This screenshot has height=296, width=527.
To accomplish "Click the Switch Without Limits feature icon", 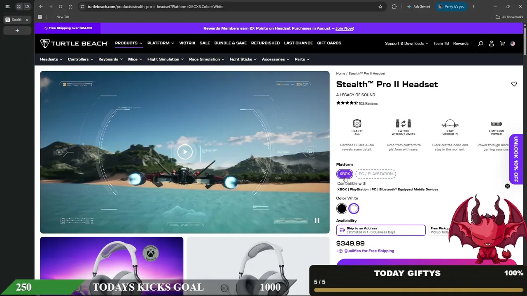I will 403,123.
